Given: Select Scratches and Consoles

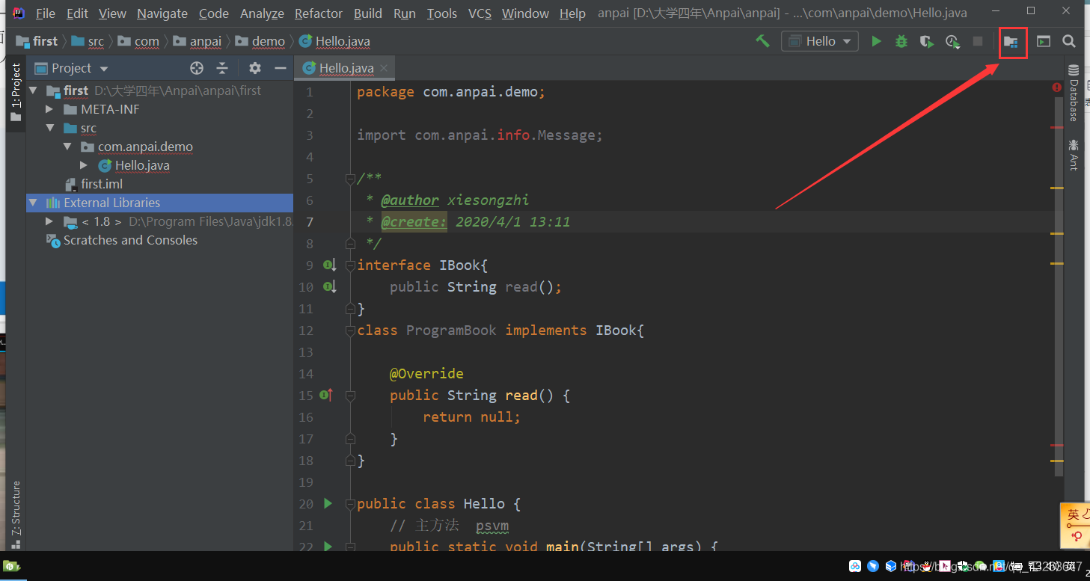Looking at the screenshot, I should click(130, 240).
